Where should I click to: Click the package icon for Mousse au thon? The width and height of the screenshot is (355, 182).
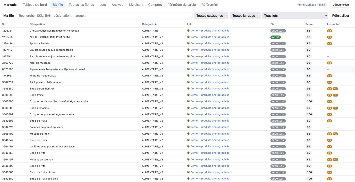tap(188, 134)
